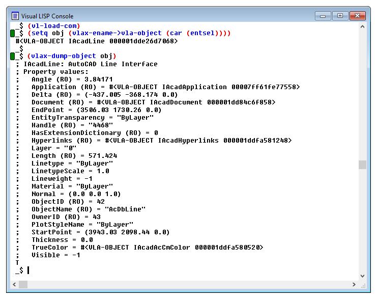Click 'PlotStyleName = "ByLayer"' line
377x299 pixels.
82,225
